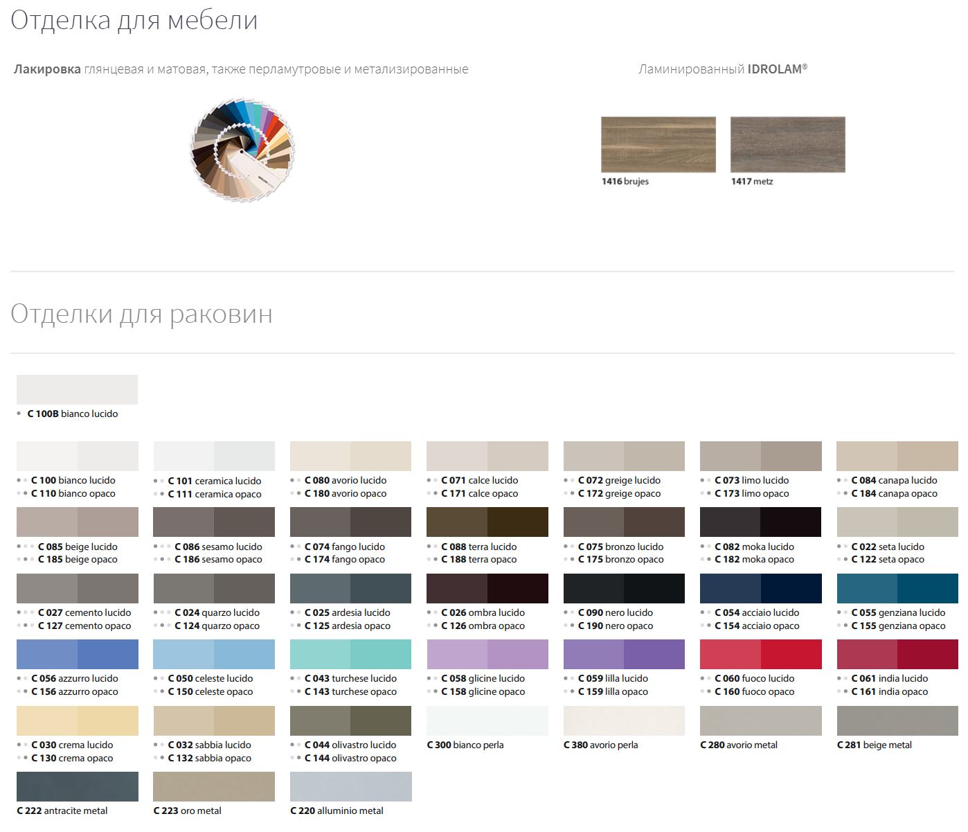
Task: Choose the glicine light purple swatch
Action: (487, 654)
